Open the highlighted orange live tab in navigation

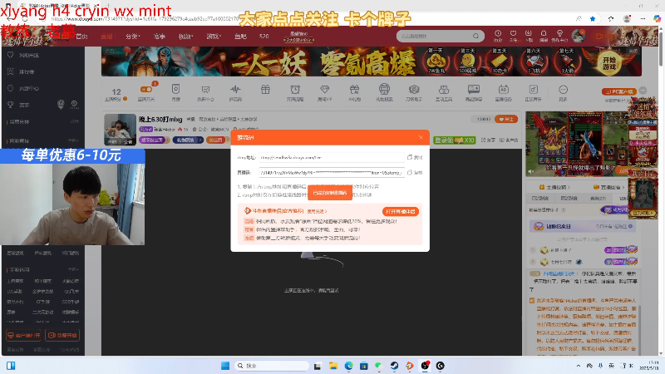106,37
